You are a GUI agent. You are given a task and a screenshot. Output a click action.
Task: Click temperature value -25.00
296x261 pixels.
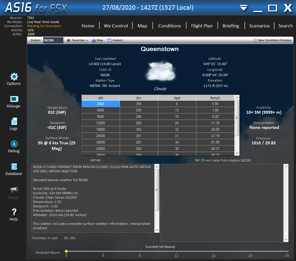click(x=215, y=129)
